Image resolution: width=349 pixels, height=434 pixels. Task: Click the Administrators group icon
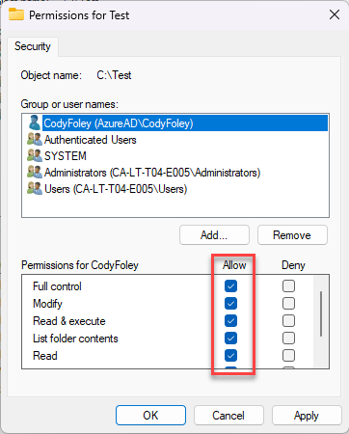click(x=35, y=172)
